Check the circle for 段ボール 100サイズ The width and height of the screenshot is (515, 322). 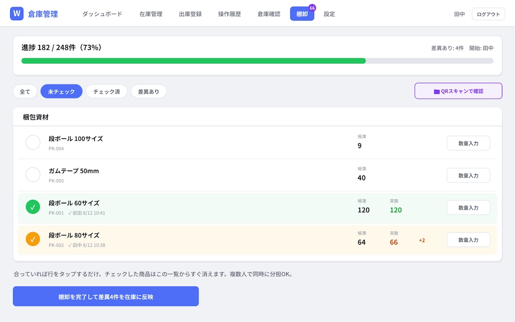click(x=33, y=143)
